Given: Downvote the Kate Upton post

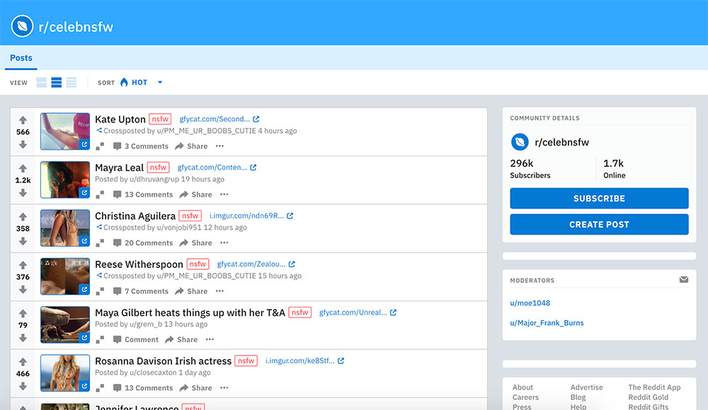Looking at the screenshot, I should coord(23,144).
